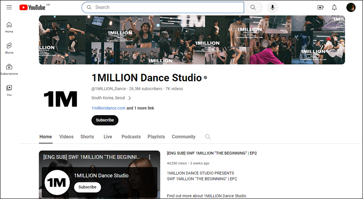
Task: Click the search magnifier button
Action: tap(253, 7)
